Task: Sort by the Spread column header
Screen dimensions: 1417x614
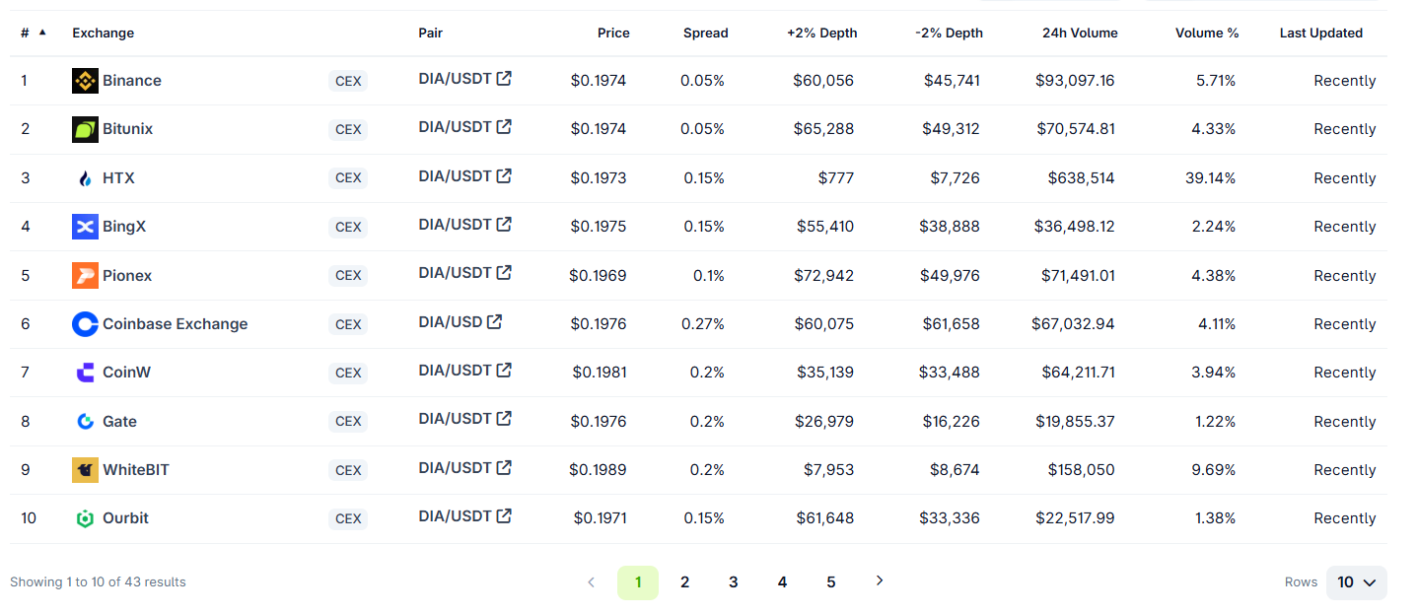Action: click(x=705, y=33)
